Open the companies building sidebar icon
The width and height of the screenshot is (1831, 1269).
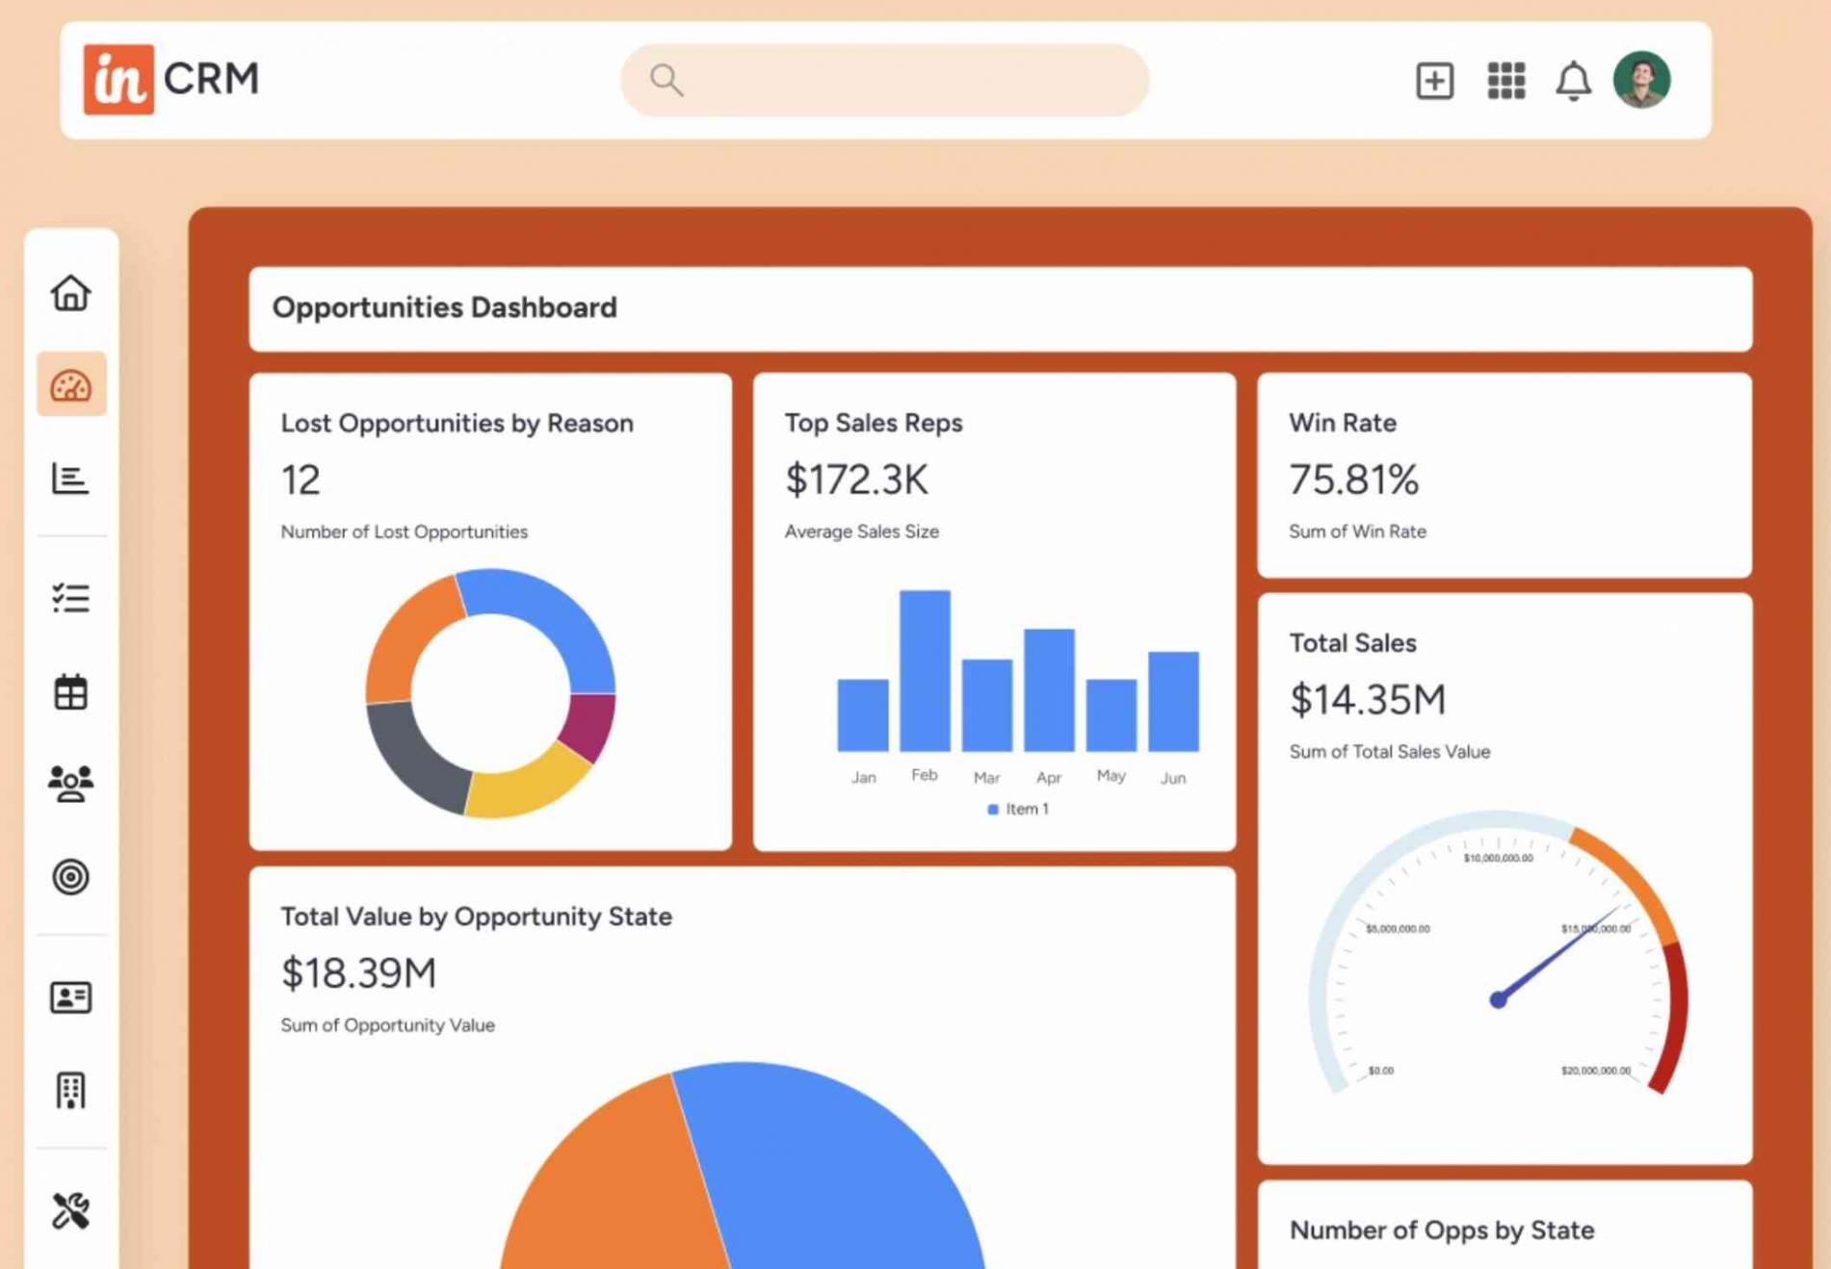click(70, 1090)
